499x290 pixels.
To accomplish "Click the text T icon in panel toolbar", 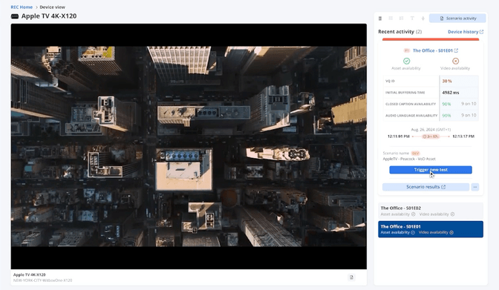I will 412,19.
